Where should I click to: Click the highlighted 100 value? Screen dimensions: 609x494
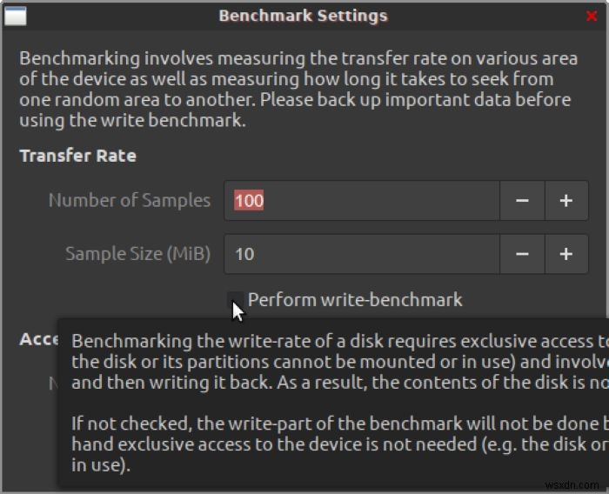pos(249,201)
